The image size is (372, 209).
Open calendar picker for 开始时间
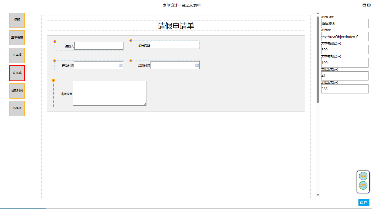(121, 65)
